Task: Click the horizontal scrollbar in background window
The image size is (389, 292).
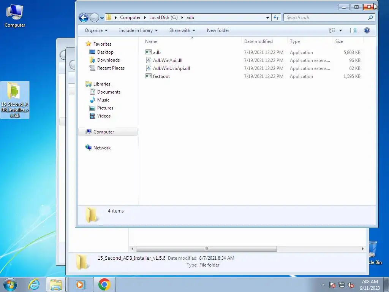Action: click(x=206, y=249)
